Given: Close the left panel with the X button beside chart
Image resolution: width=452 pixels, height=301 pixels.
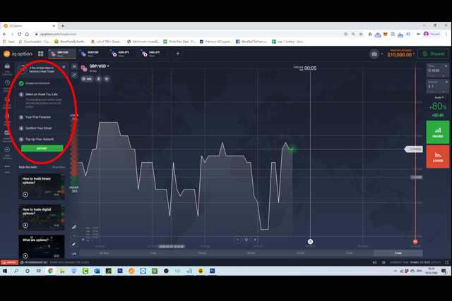Looking at the screenshot, I should coord(74,66).
